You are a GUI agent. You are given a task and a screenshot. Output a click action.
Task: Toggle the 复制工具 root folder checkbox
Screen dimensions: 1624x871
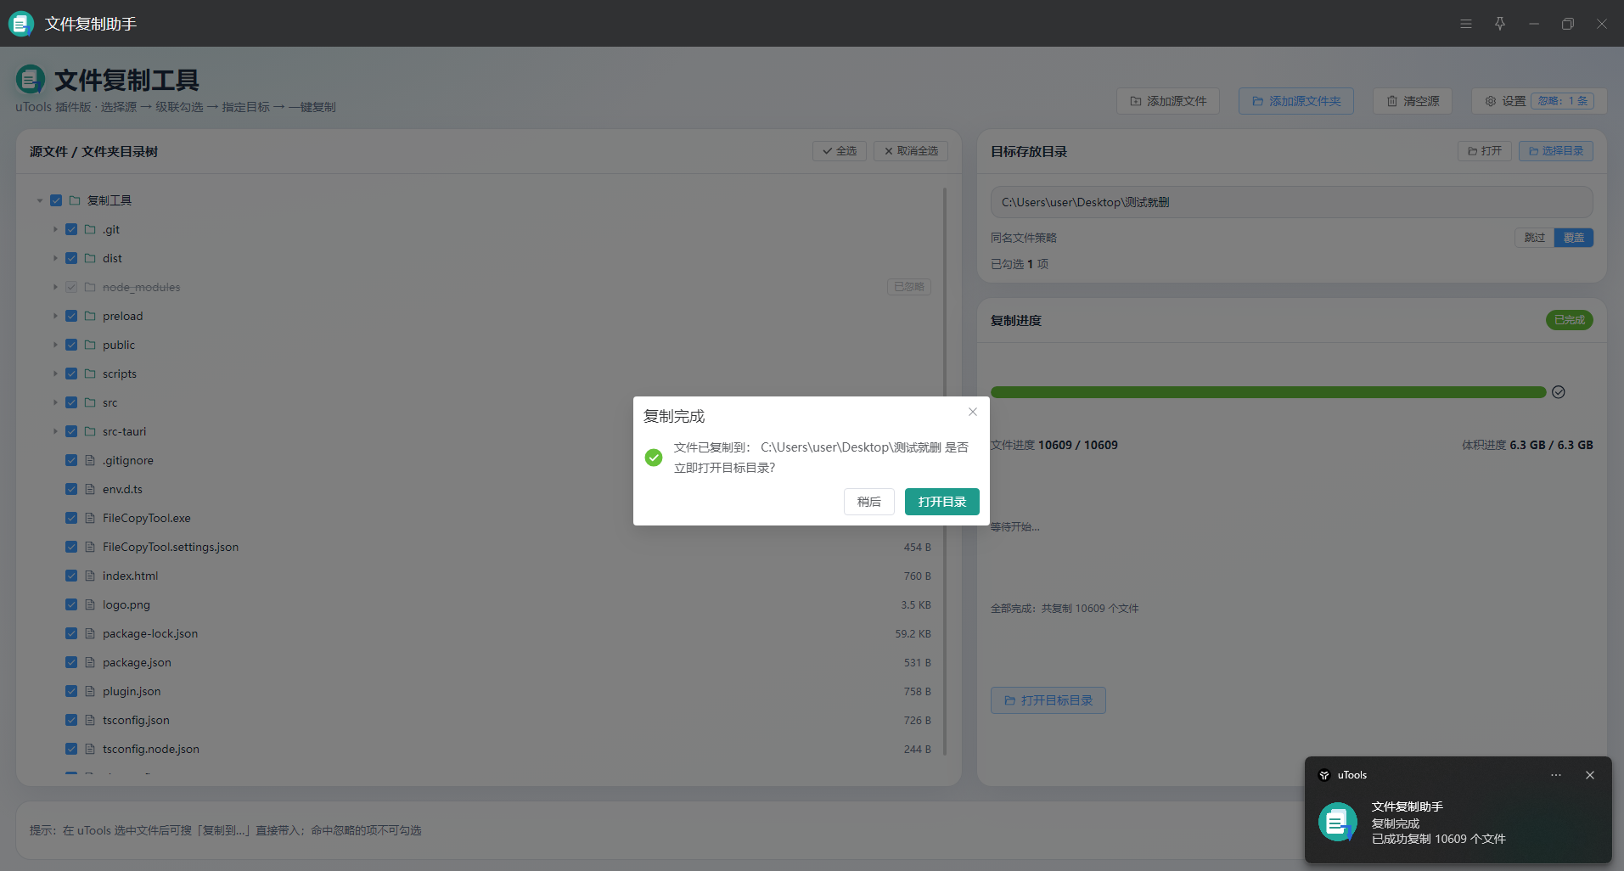56,200
